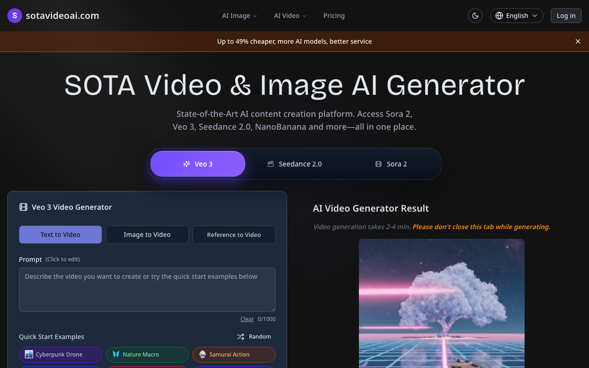Click the main 'SOTA Video & Image AI Generator' title

294,85
